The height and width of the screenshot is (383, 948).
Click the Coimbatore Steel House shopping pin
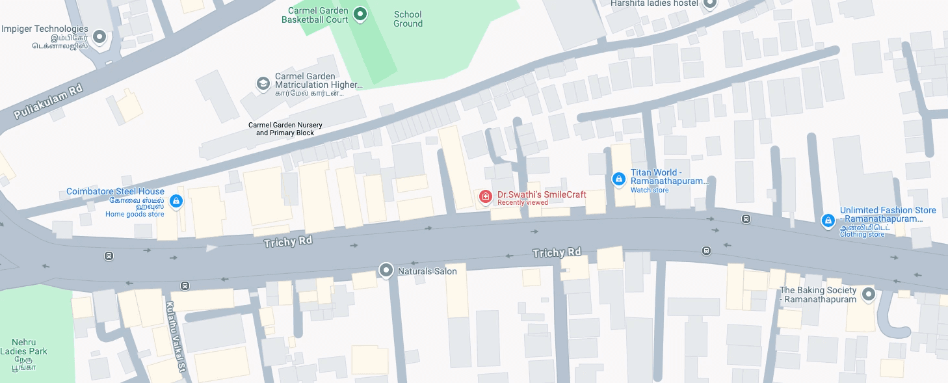(x=175, y=202)
